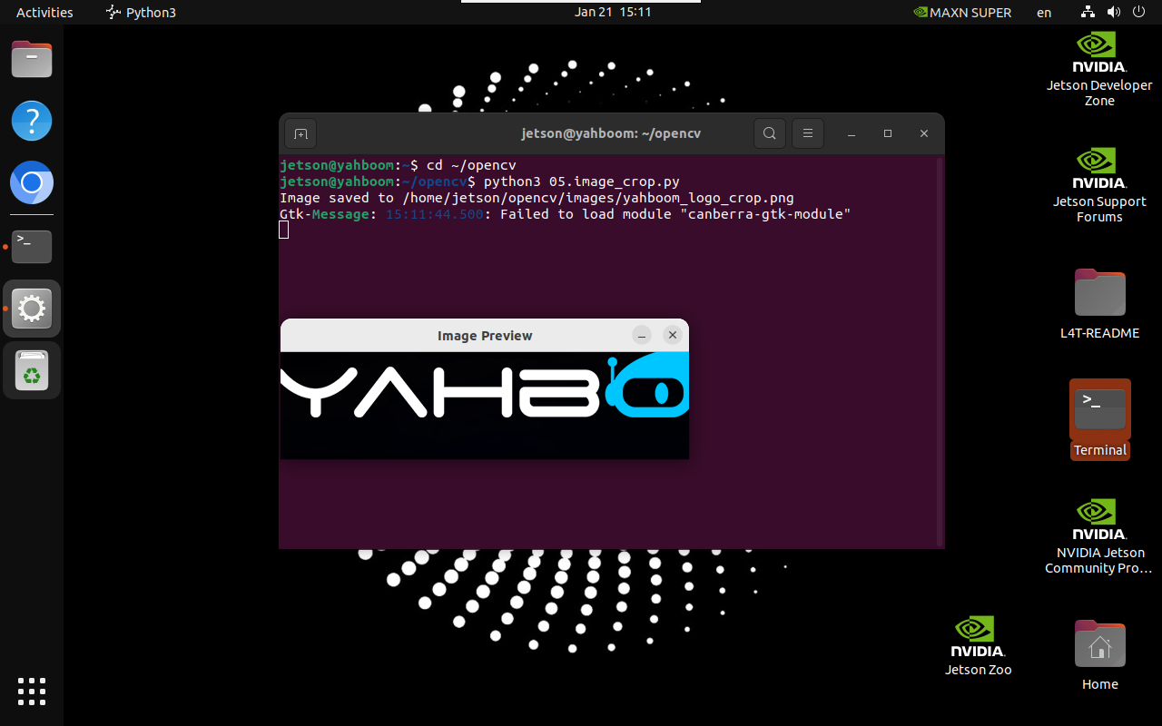Screen dimensions: 1162x726
Task: Minimize the Image Preview window
Action: pyautogui.click(x=642, y=336)
